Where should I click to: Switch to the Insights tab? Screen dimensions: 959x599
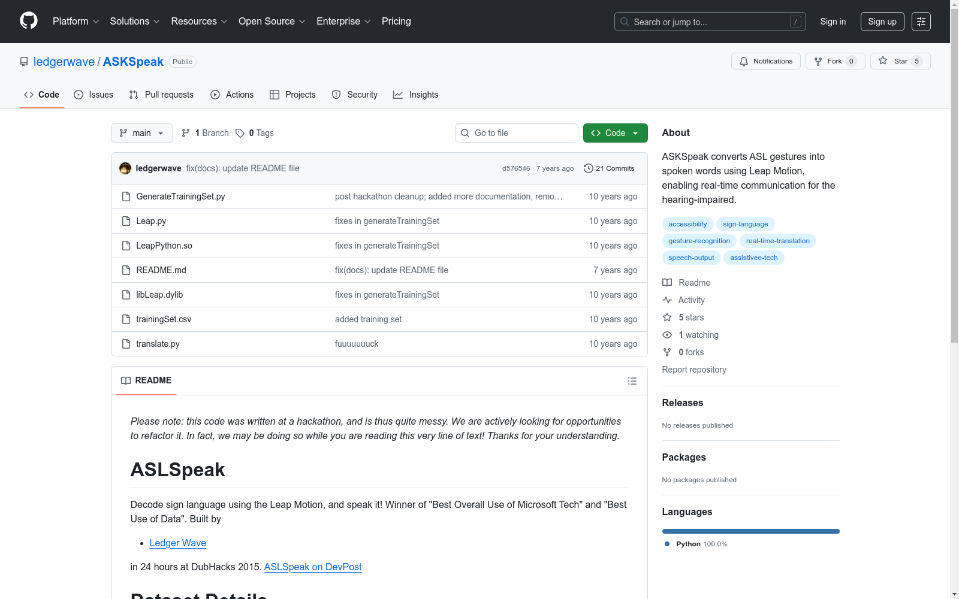coord(416,95)
